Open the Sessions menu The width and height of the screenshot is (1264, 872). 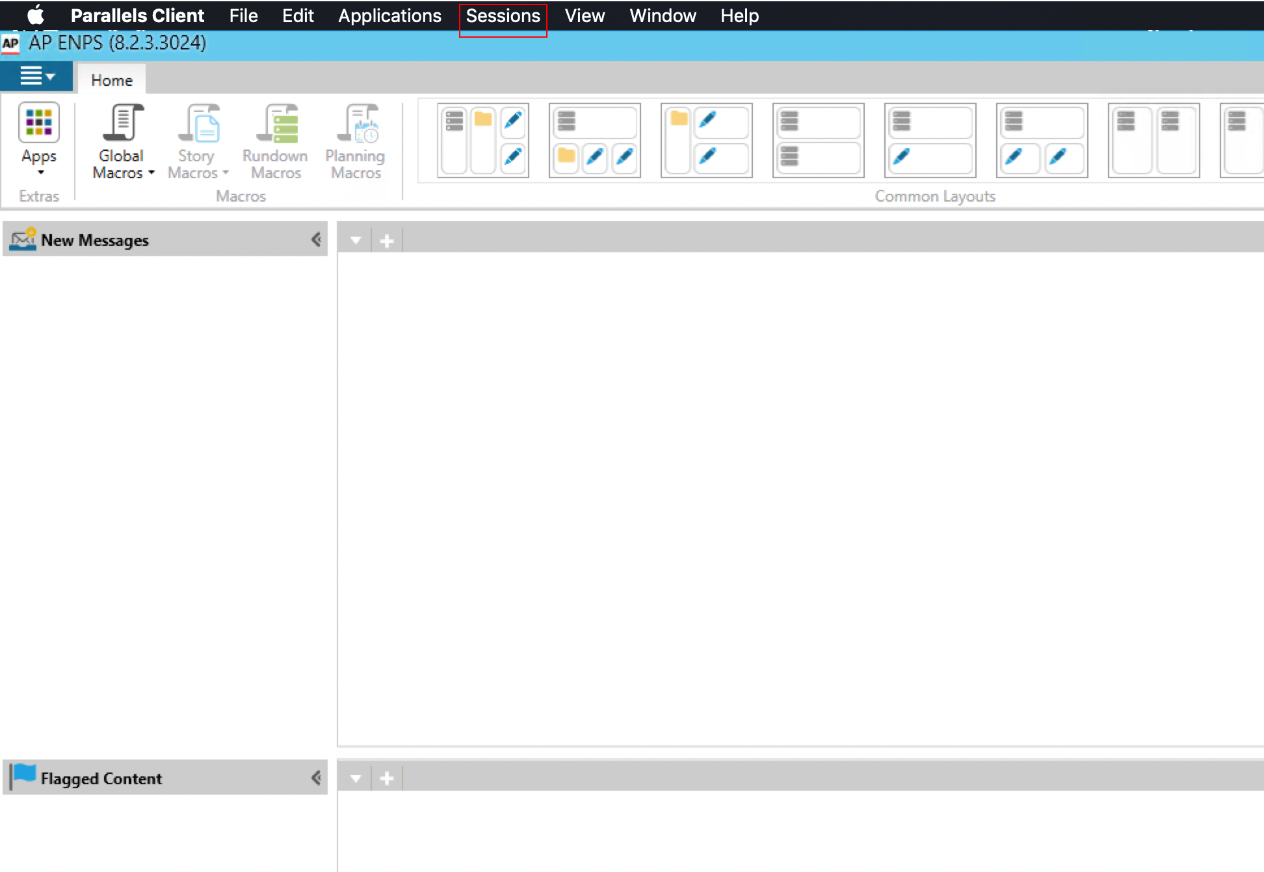click(503, 16)
